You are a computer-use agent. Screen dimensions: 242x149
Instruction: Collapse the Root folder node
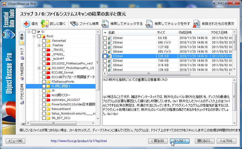click(x=34, y=36)
